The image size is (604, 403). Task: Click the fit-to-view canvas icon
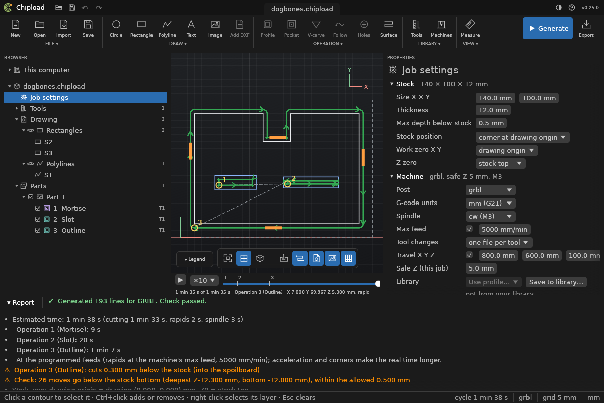[x=228, y=258]
